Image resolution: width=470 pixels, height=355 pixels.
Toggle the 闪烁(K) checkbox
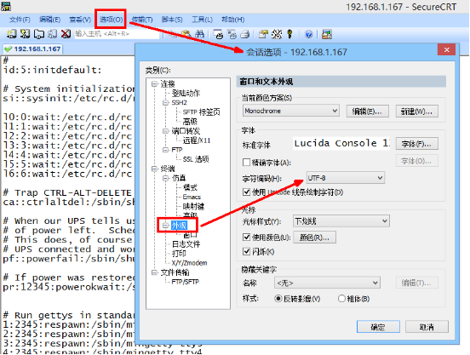[x=246, y=251]
